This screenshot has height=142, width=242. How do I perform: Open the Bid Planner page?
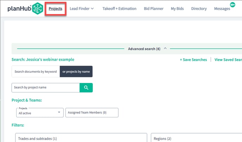[x=154, y=9]
